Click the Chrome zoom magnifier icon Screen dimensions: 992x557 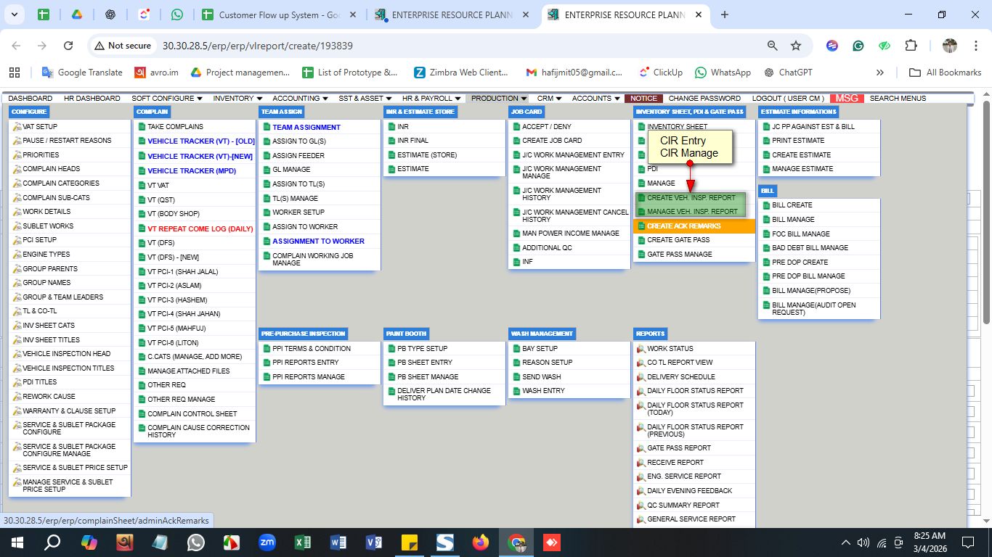pos(773,46)
